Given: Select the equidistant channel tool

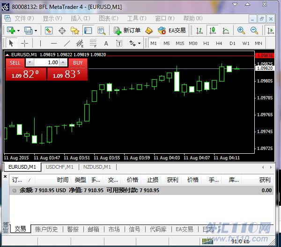Looking at the screenshot, I should [x=80, y=44].
